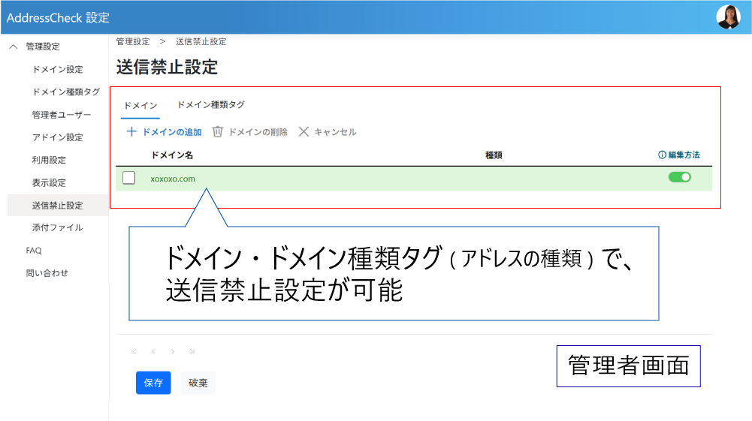Screen dimensions: 752x421
Task: Switch to the ドメイン種類タグ tab
Action: [x=210, y=105]
